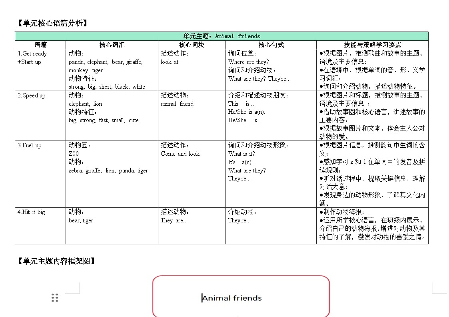The width and height of the screenshot is (449, 317).
Task: Select the '核心句式' column header
Action: [271, 45]
